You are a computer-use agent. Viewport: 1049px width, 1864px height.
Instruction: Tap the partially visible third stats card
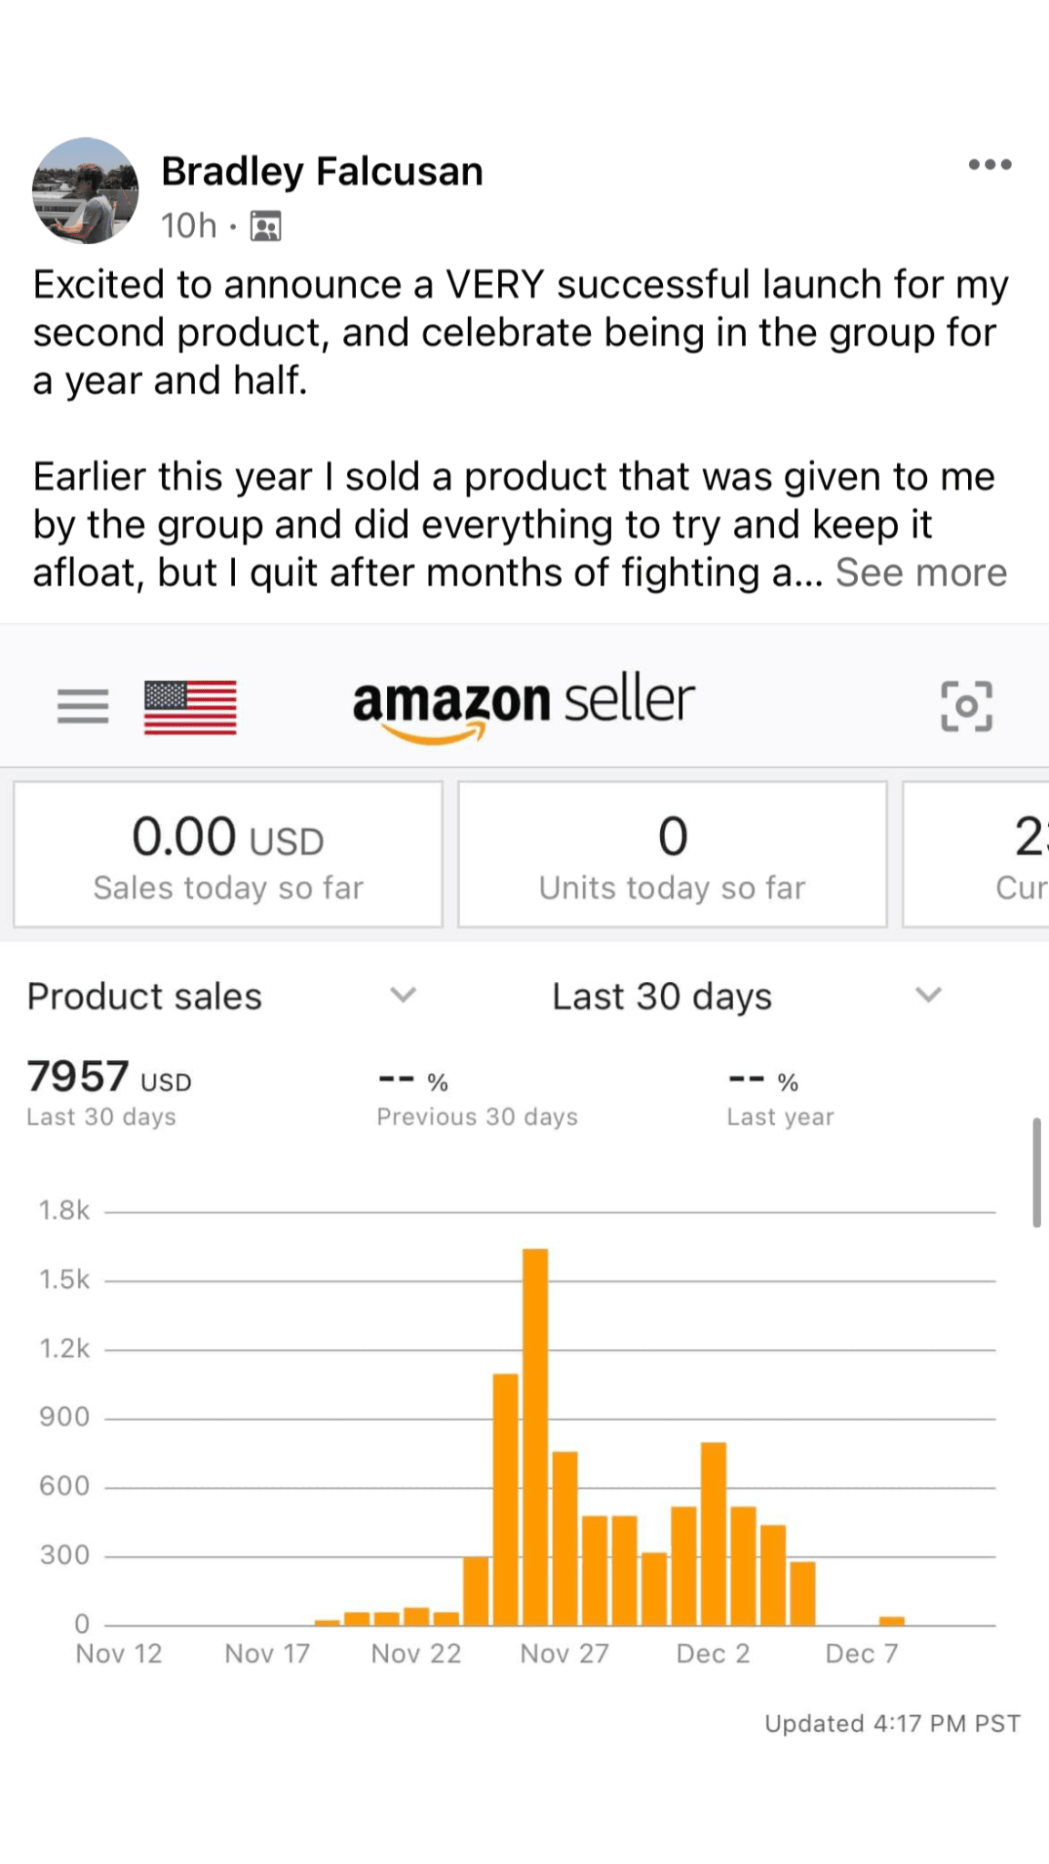click(978, 855)
